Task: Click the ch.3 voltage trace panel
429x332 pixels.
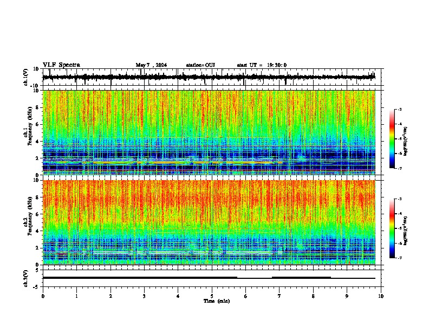Action: coord(212,278)
